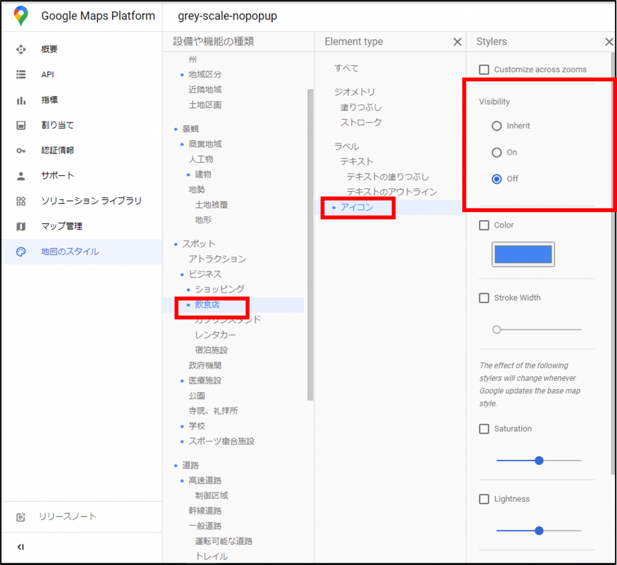Click the 割り当て quota icon
The width and height of the screenshot is (617, 565).
pyautogui.click(x=21, y=125)
